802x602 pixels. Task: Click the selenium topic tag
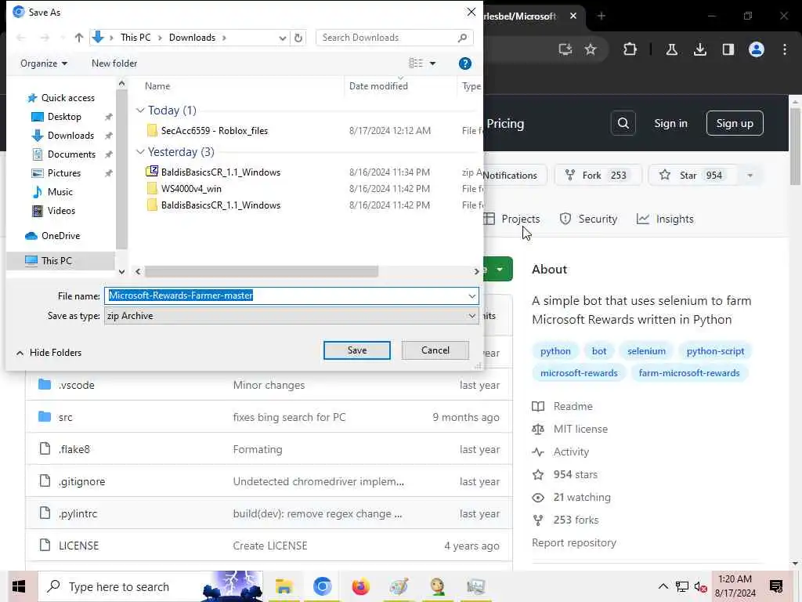646,351
